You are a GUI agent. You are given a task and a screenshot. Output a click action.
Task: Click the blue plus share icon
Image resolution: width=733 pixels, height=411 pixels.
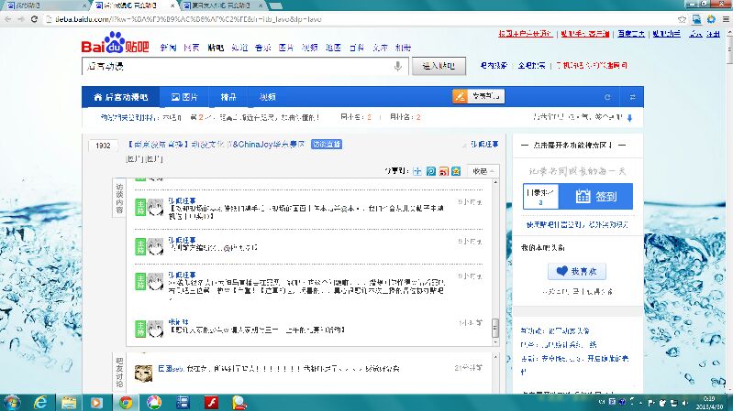point(417,171)
